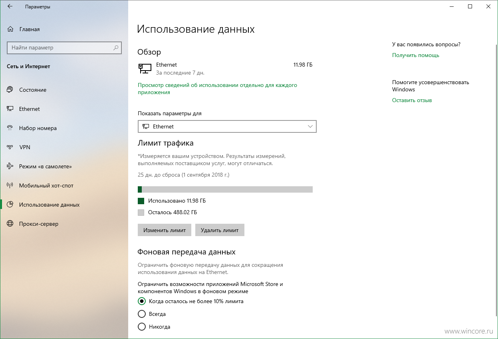The height and width of the screenshot is (339, 498).
Task: Click the VPN icon in sidebar
Action: point(10,147)
